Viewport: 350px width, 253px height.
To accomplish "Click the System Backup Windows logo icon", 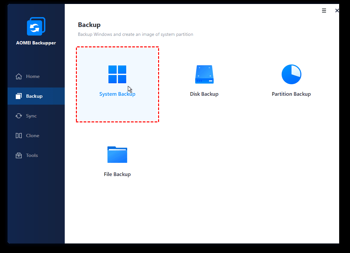I will (x=117, y=74).
